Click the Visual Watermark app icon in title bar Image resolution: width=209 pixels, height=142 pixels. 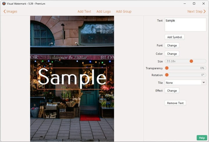click(x=4, y=4)
